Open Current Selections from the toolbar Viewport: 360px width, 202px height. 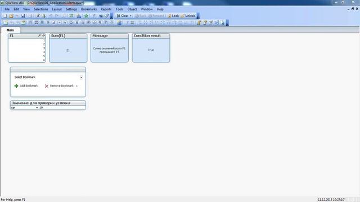71,16
